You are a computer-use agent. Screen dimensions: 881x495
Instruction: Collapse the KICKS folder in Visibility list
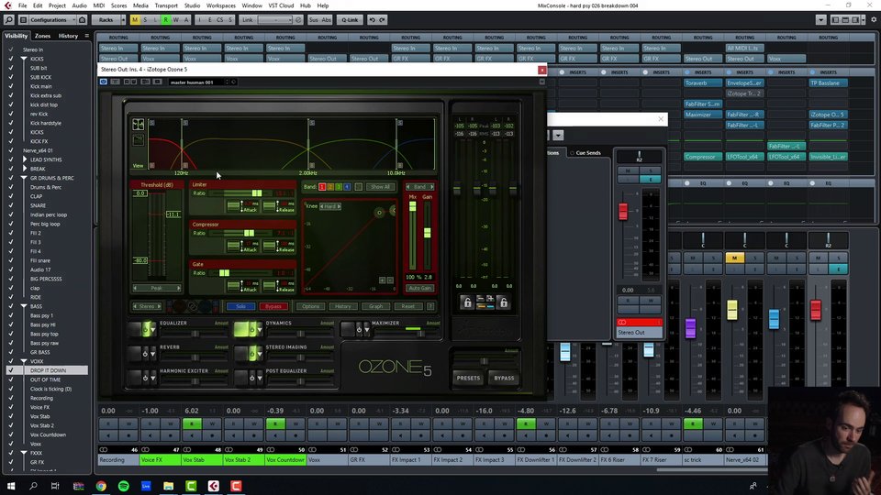click(24, 59)
